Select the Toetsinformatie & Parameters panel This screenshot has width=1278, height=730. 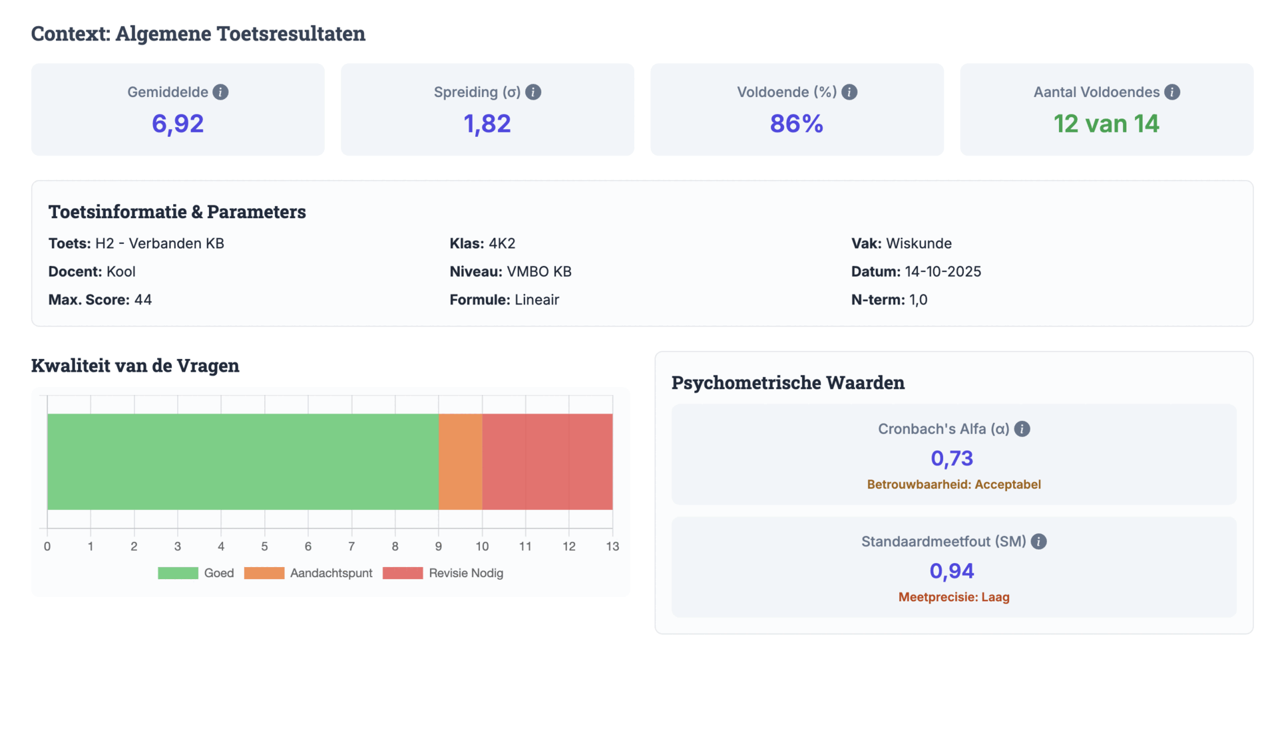pyautogui.click(x=639, y=253)
